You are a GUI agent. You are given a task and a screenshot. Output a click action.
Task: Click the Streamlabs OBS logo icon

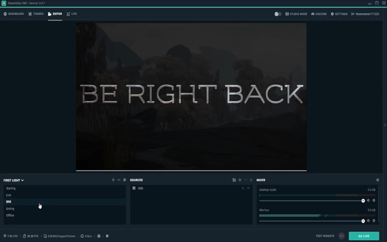click(x=4, y=3)
